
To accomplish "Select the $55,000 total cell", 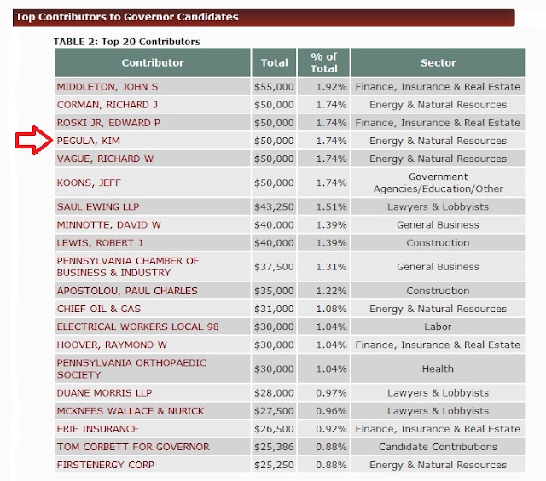I will point(274,87).
